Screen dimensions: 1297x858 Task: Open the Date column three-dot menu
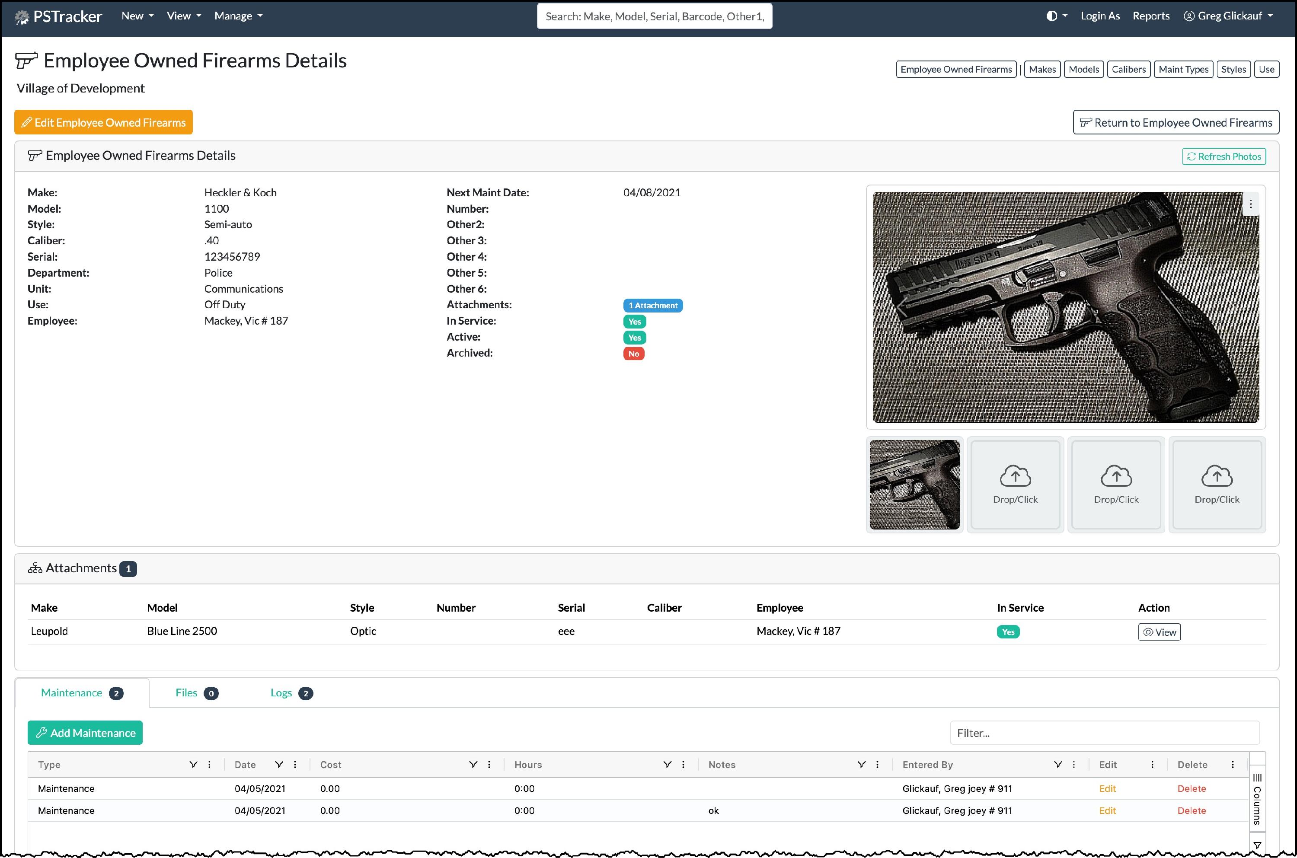(x=295, y=765)
